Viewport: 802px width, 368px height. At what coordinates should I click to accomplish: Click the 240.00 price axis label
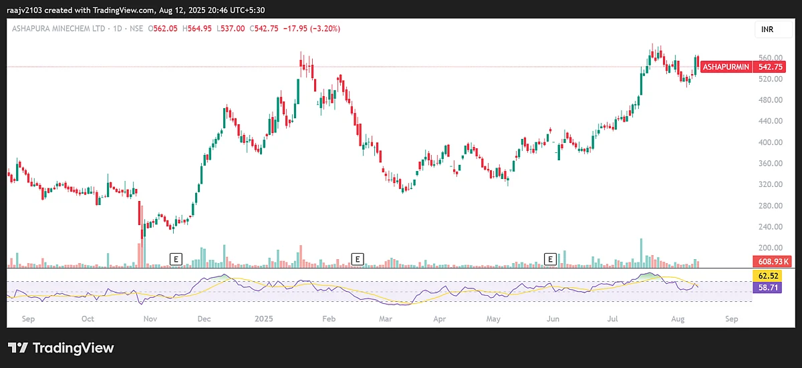click(x=771, y=227)
